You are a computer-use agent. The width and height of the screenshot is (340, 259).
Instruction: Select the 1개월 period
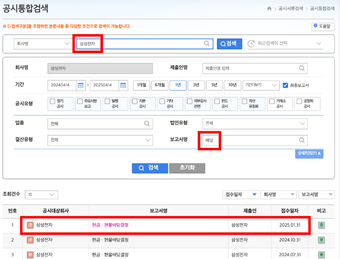click(x=141, y=85)
